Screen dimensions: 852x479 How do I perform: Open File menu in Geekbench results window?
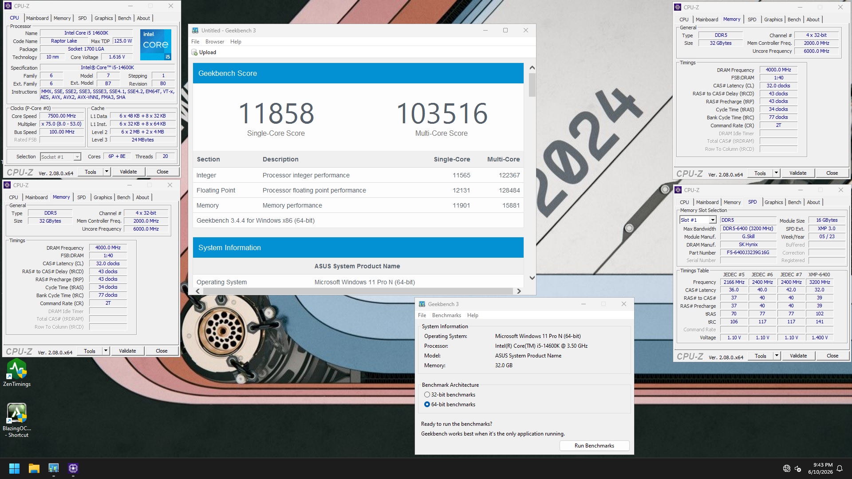pos(195,42)
